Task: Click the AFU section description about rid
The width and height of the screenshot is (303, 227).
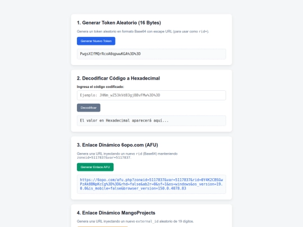Action: pyautogui.click(x=127, y=156)
